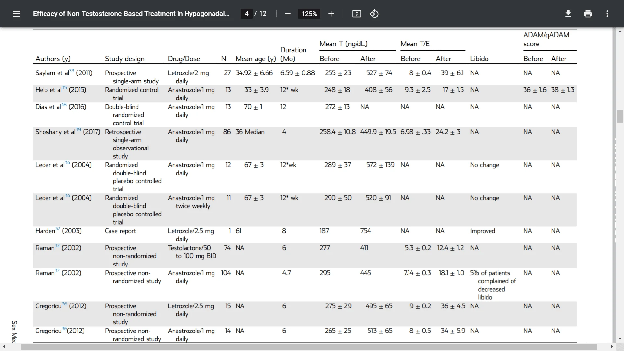Open the more actions menu
Screen dimensions: 624x351
coord(607,14)
